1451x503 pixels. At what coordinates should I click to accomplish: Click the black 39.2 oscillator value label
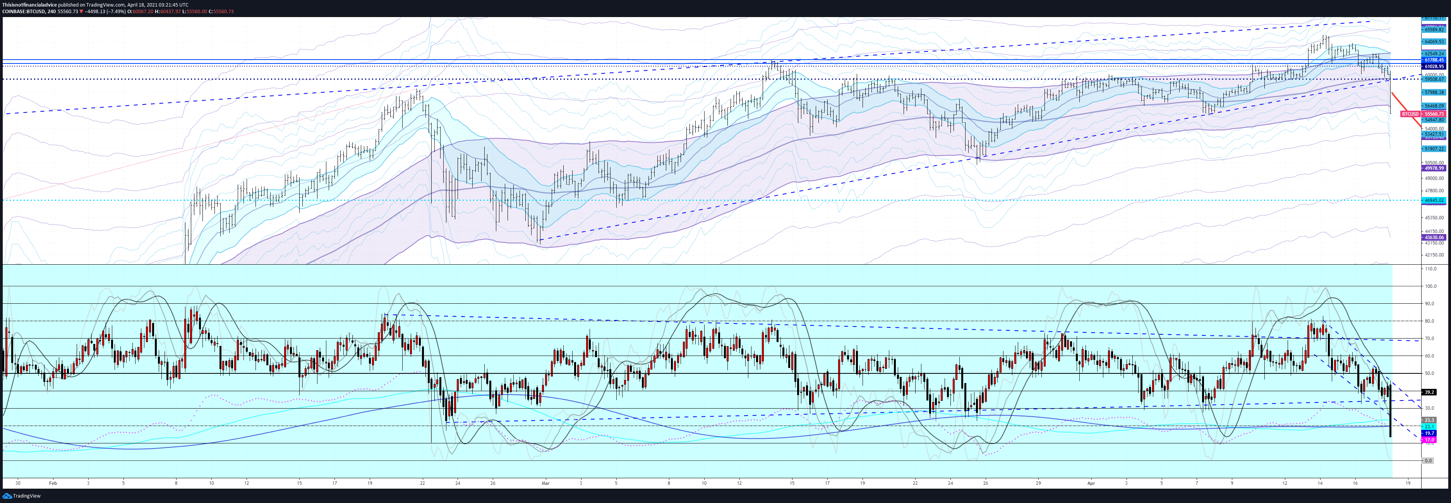click(x=1429, y=392)
